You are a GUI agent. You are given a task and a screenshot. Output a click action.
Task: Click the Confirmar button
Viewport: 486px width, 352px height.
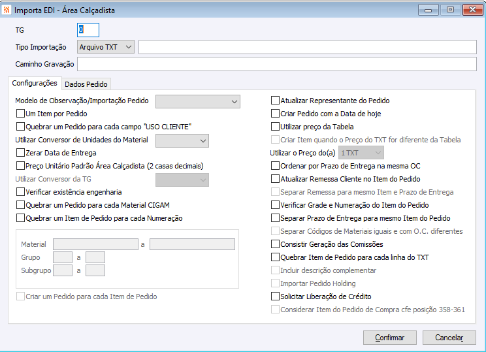click(x=389, y=338)
